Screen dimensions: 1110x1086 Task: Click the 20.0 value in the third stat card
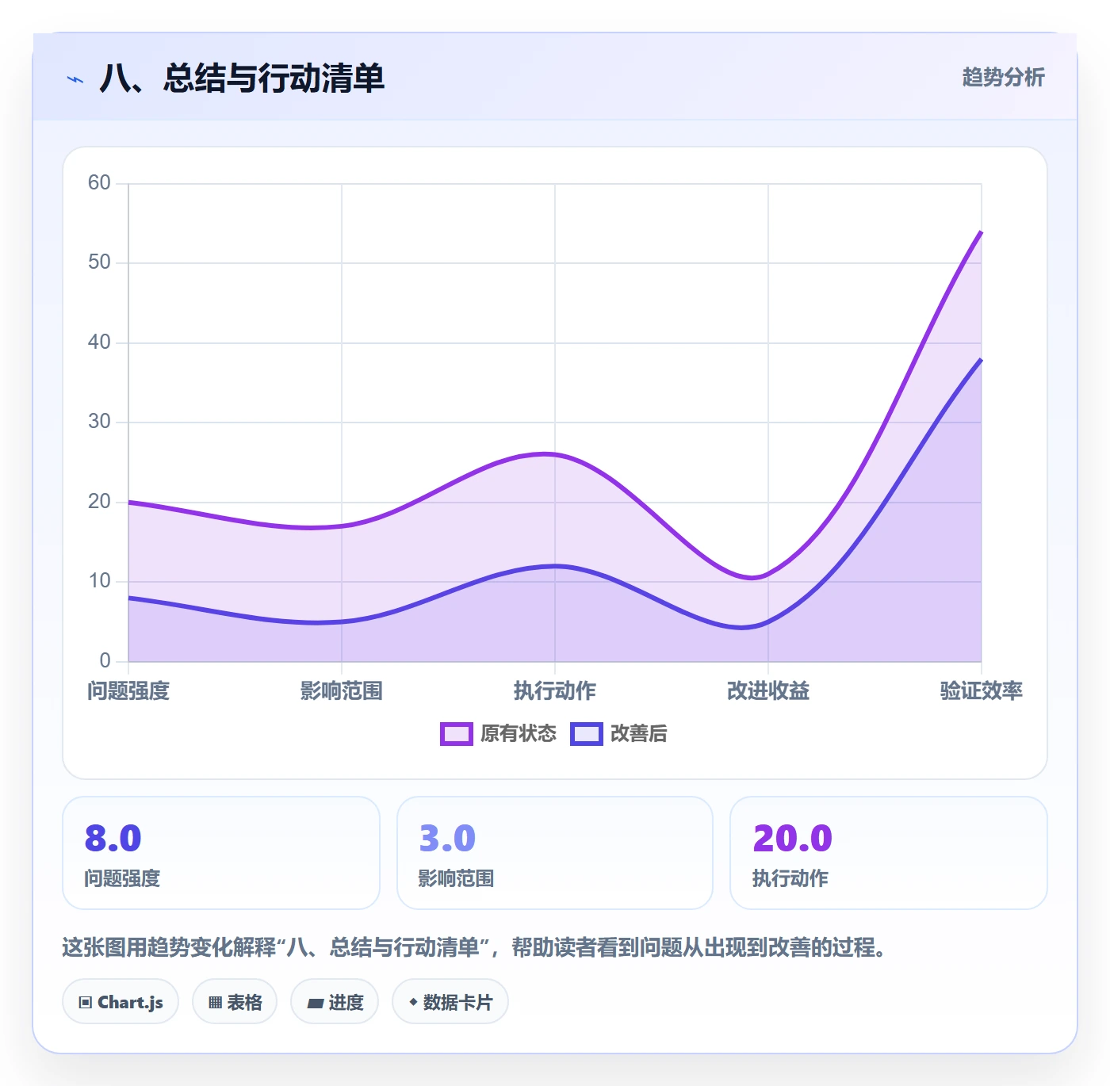point(793,838)
